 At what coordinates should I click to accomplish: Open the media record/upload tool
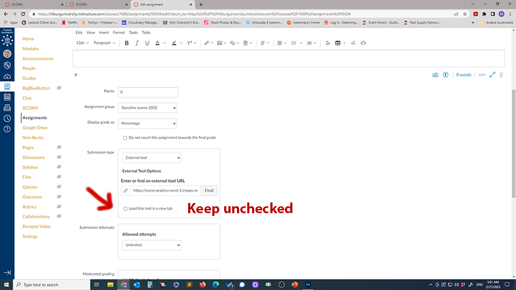pos(232,43)
